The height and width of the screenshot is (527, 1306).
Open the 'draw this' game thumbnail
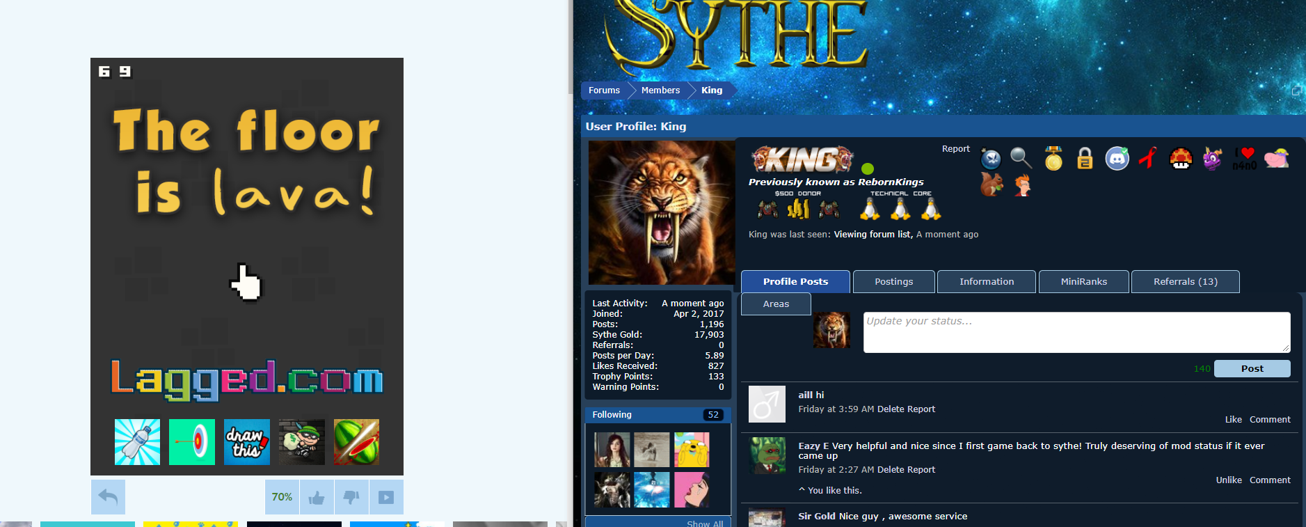coord(247,442)
